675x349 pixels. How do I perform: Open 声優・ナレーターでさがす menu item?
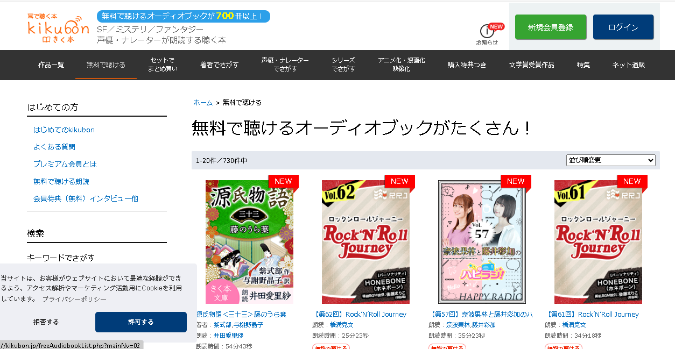pos(285,65)
